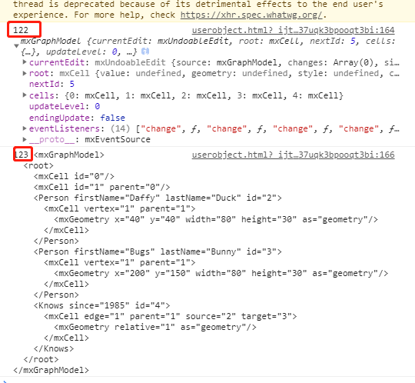The width and height of the screenshot is (415, 383).
Task: Click the Person Daffy Duck XML line
Action: [158, 198]
